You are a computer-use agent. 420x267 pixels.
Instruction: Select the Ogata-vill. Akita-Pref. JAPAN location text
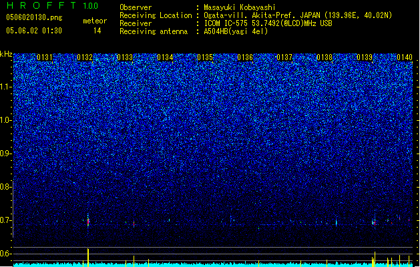(x=298, y=15)
